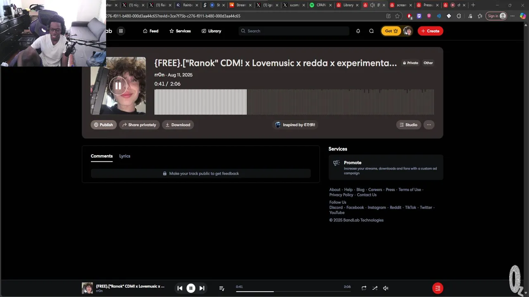The width and height of the screenshot is (529, 297).
Task: Open the Blog link
Action: pyautogui.click(x=360, y=190)
